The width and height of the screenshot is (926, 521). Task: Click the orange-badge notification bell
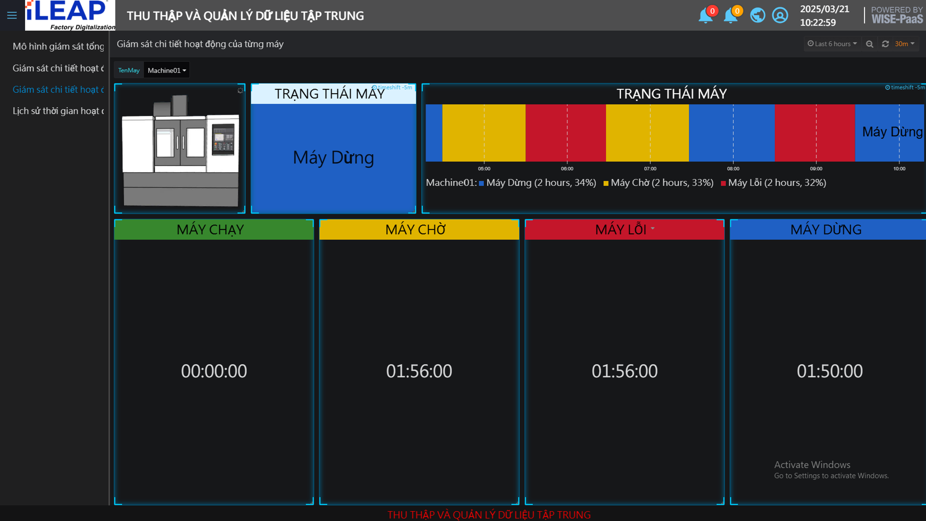pyautogui.click(x=731, y=16)
